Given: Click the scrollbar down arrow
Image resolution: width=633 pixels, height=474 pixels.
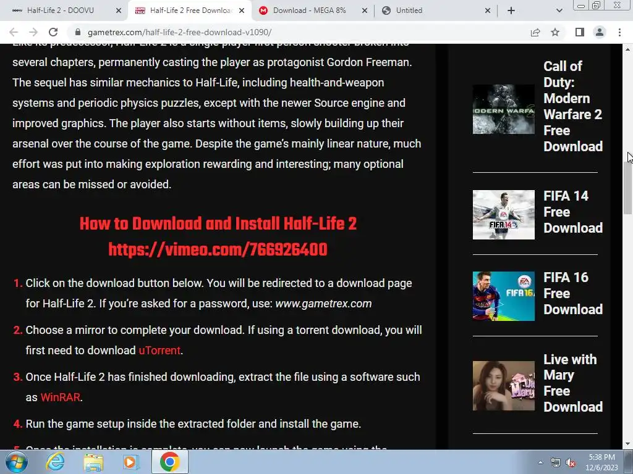Looking at the screenshot, I should (628, 444).
